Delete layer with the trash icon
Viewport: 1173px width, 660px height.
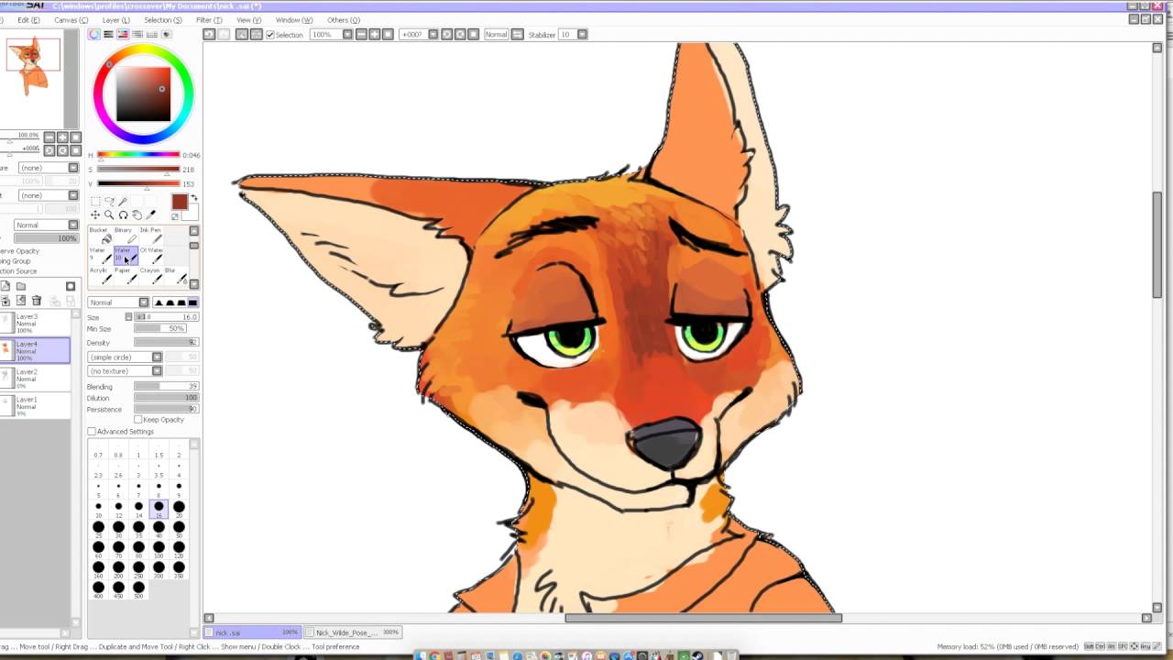(37, 301)
